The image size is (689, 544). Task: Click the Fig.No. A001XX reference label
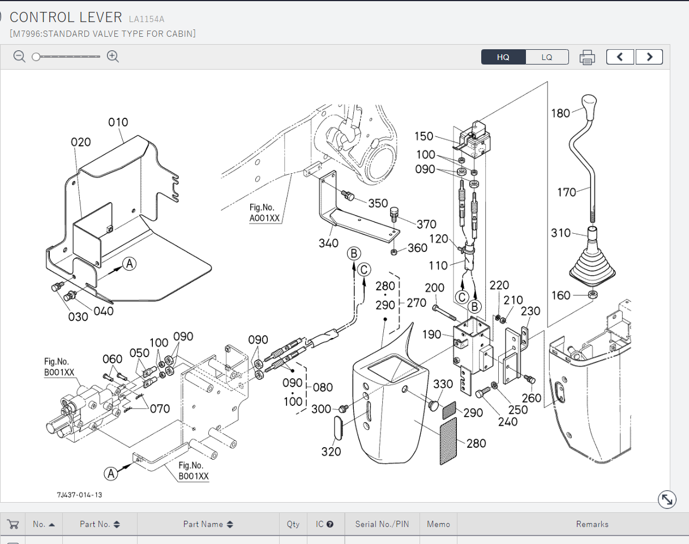264,213
